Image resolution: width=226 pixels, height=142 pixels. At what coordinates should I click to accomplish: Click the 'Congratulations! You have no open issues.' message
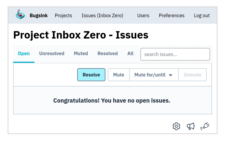tap(112, 100)
